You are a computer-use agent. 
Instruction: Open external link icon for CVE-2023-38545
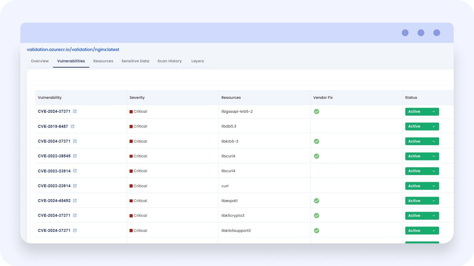coord(75,156)
